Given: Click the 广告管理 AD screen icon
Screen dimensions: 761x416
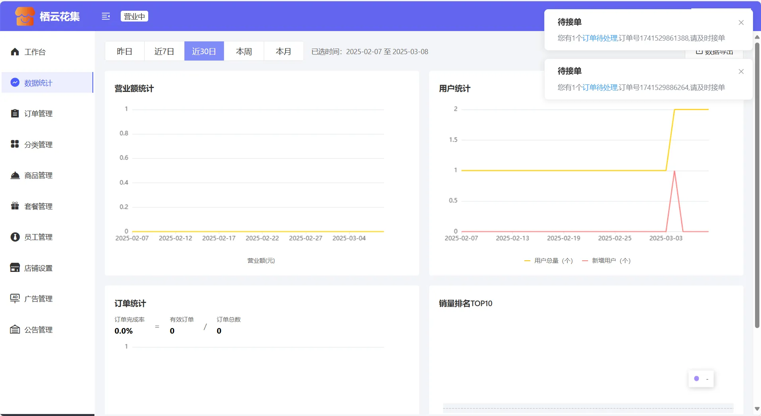Looking at the screenshot, I should (x=15, y=299).
